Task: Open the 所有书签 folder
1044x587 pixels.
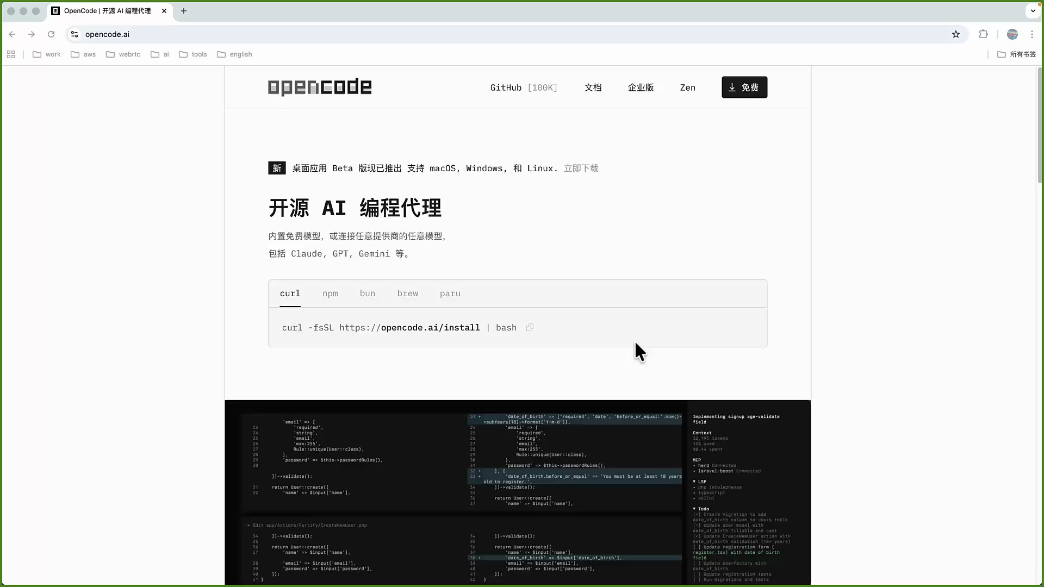Action: tap(1016, 54)
